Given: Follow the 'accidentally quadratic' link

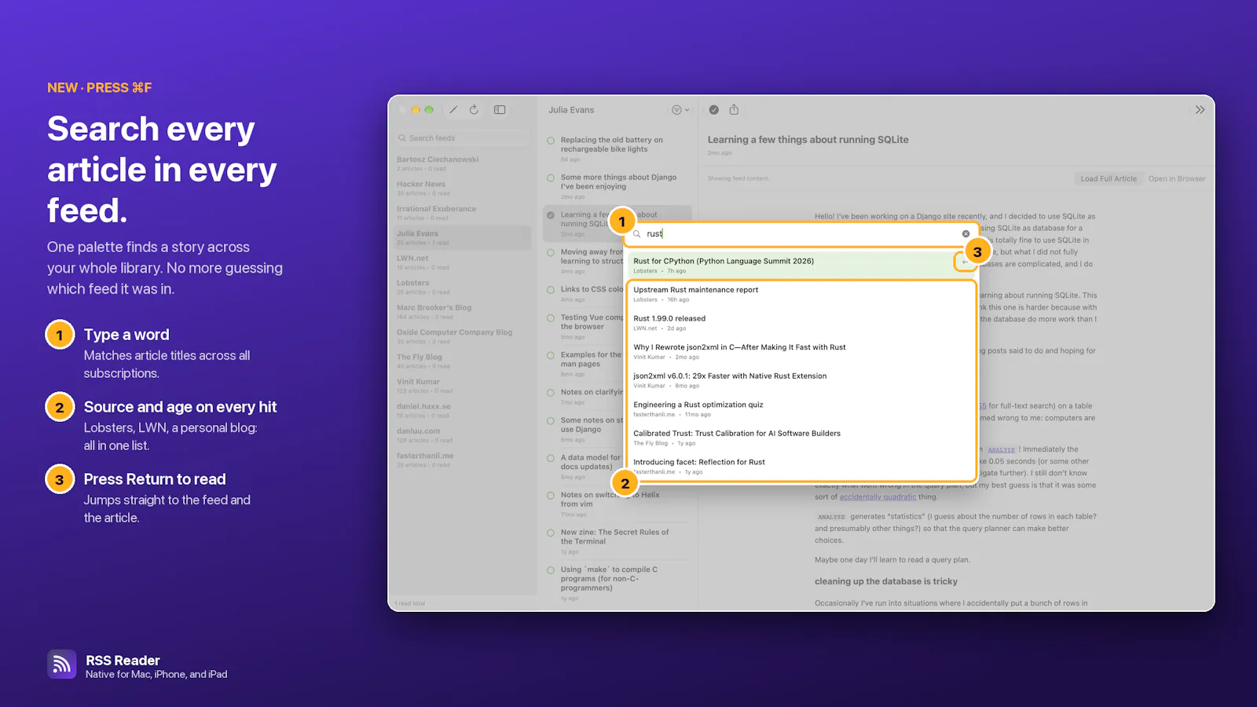Looking at the screenshot, I should click(x=878, y=496).
